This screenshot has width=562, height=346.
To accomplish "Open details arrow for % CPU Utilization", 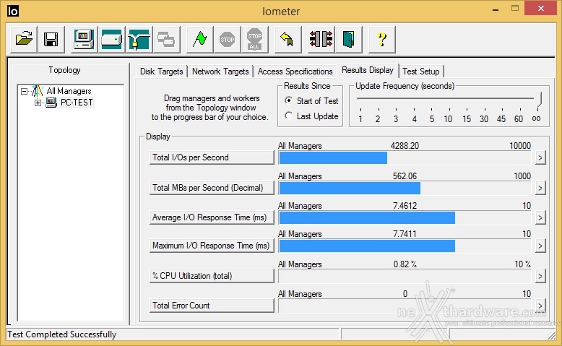I will pos(540,276).
